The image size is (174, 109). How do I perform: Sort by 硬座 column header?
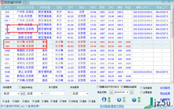pyautogui.click(x=120, y=8)
